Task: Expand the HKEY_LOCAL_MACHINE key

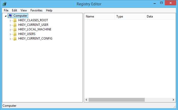Action: (10, 30)
